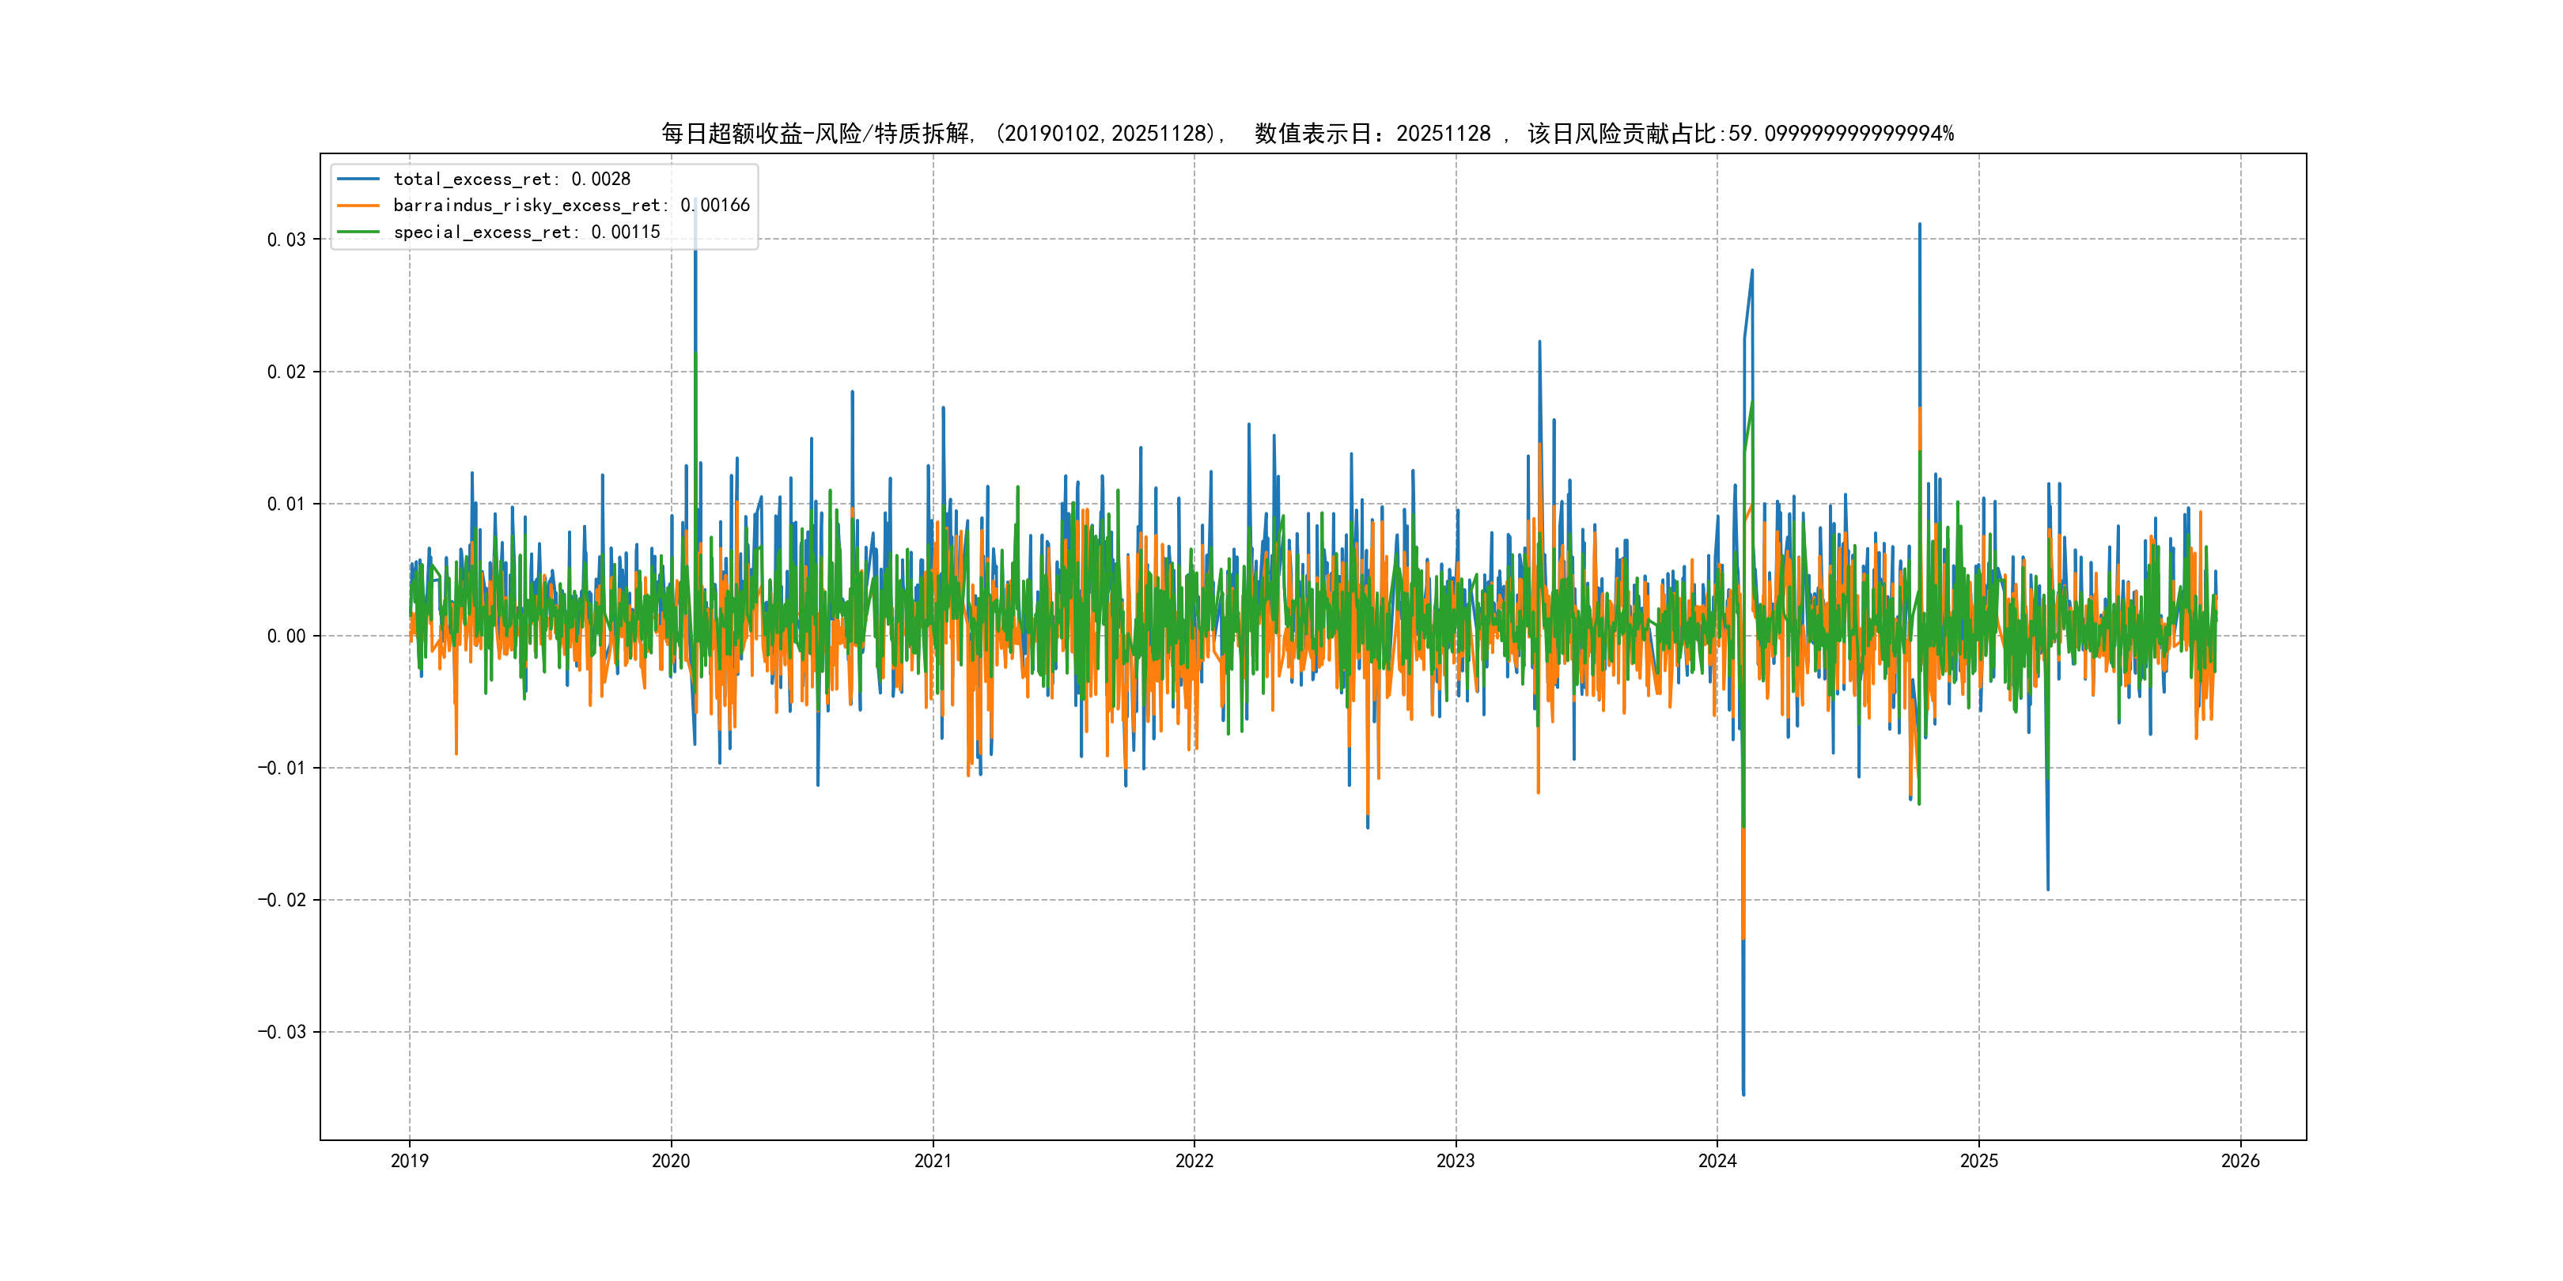The image size is (2563, 1281).
Task: Click the -0.03 y-axis tick label
Action: point(282,1033)
